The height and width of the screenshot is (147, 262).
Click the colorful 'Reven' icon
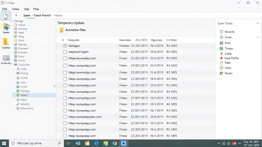221,73
